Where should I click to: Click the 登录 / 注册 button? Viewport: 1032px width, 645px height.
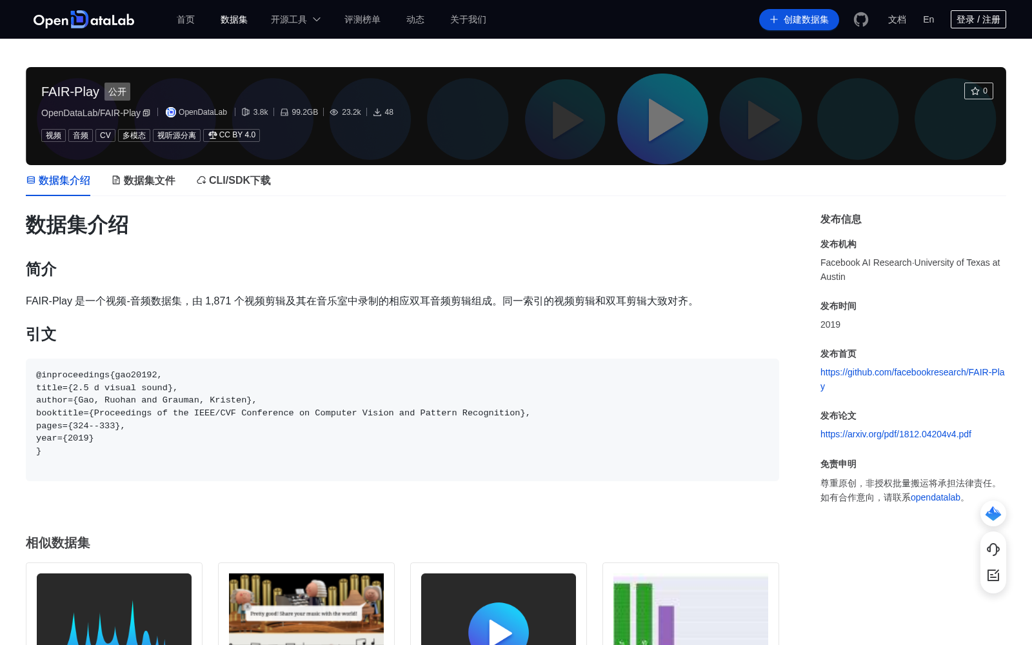[978, 19]
